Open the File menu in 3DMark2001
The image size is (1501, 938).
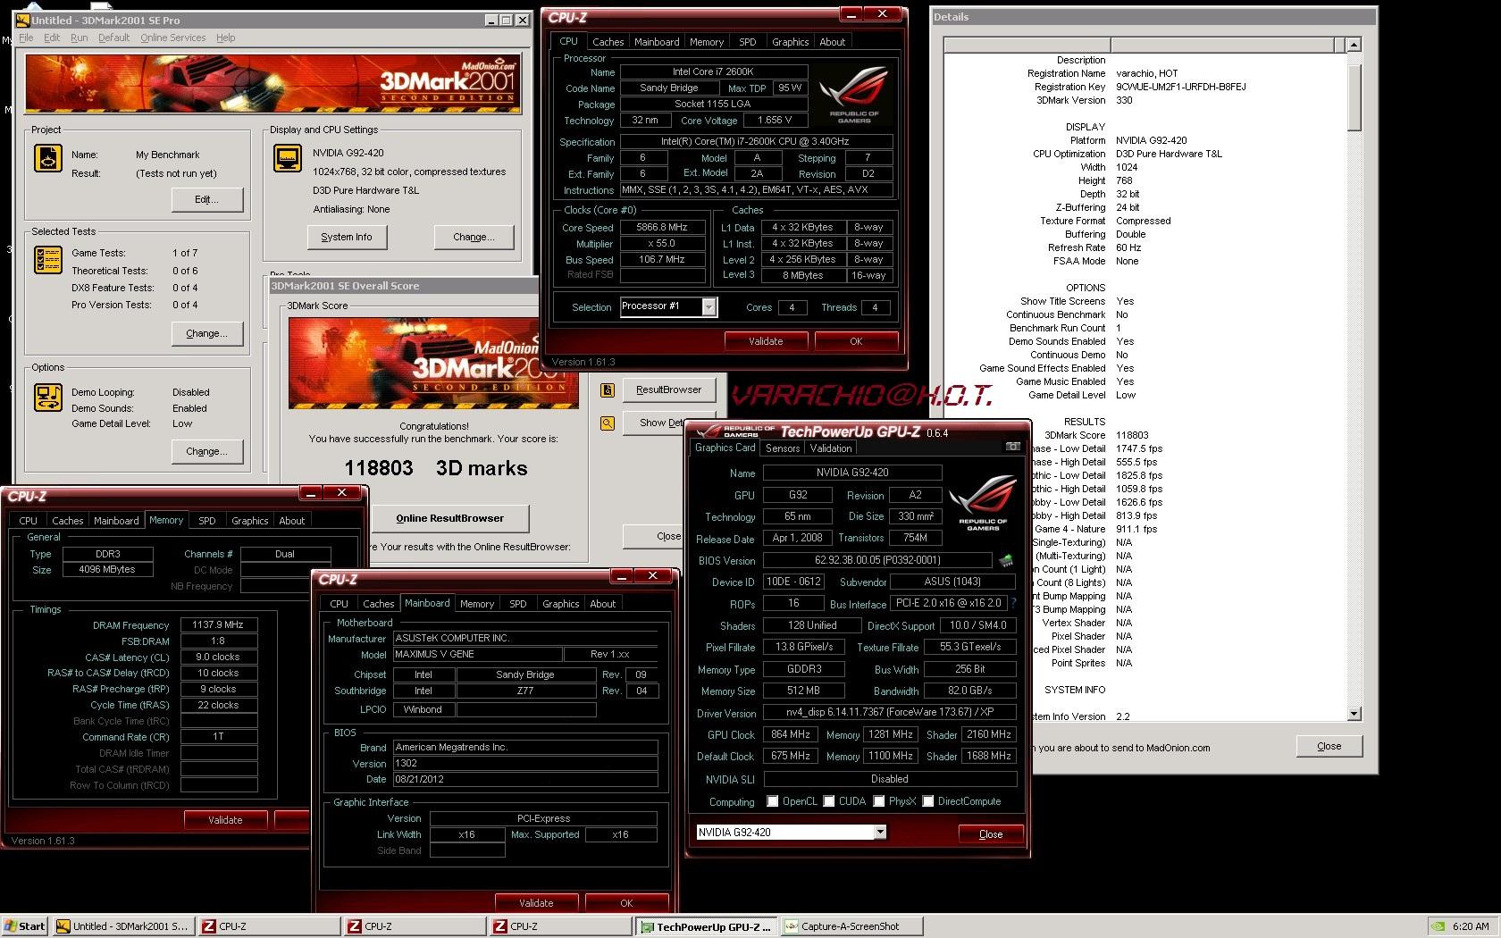tap(26, 38)
